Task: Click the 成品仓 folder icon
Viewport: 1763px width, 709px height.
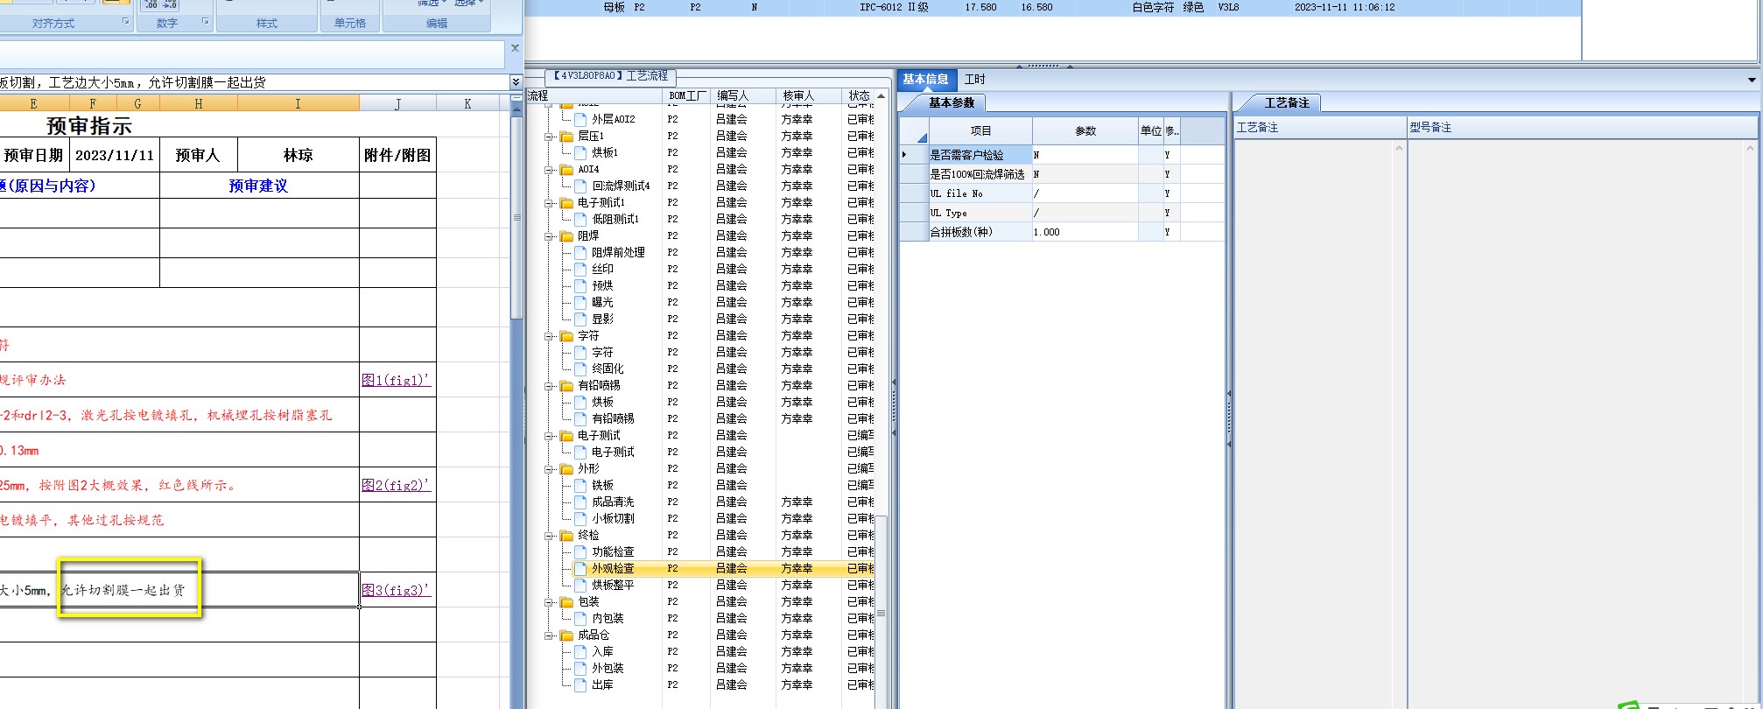Action: (566, 635)
